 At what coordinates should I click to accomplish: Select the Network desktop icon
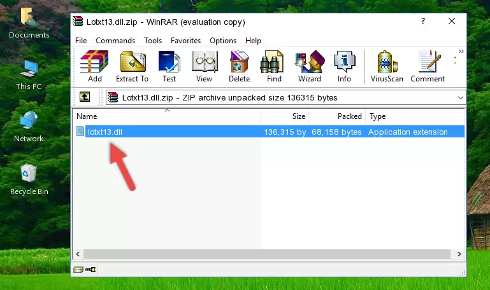[29, 127]
